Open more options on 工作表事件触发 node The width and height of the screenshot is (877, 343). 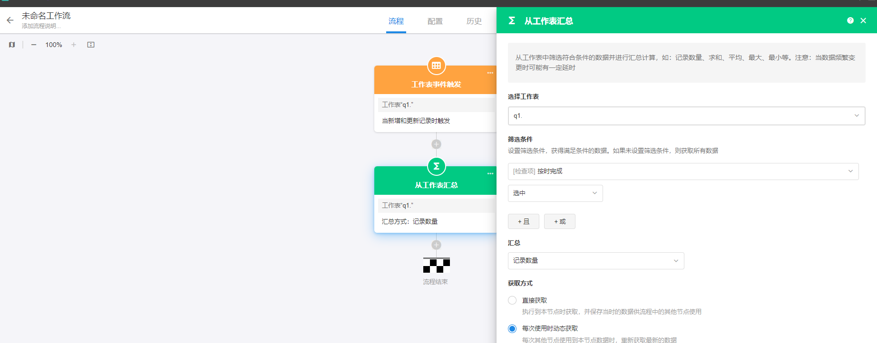490,73
